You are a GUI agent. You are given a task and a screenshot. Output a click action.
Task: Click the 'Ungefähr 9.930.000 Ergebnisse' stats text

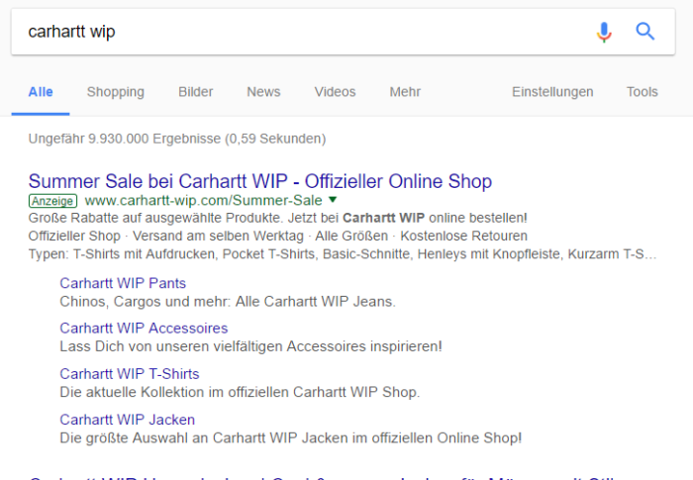pyautogui.click(x=177, y=139)
